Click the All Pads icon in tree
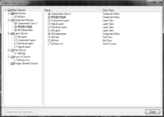Image resolution: width=164 pixels, height=117 pixels. 15,53
